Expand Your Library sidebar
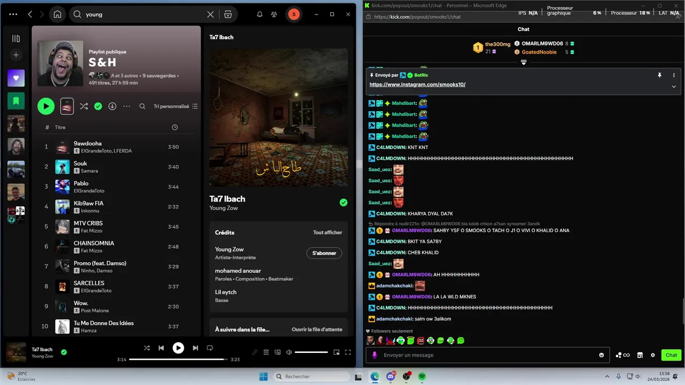Image resolution: width=685 pixels, height=385 pixels. (x=16, y=38)
